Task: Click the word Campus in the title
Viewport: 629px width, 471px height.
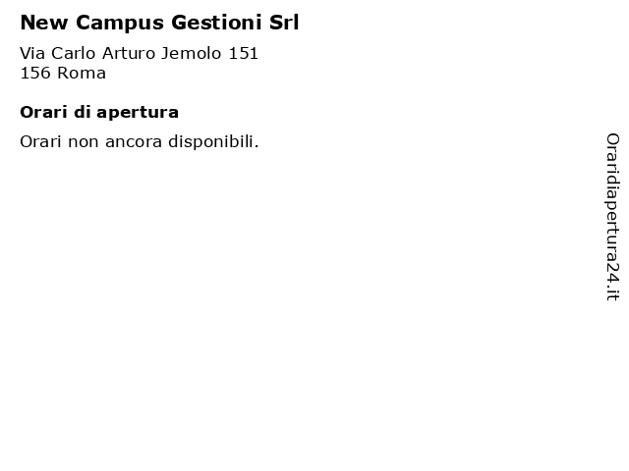Action: [x=120, y=24]
